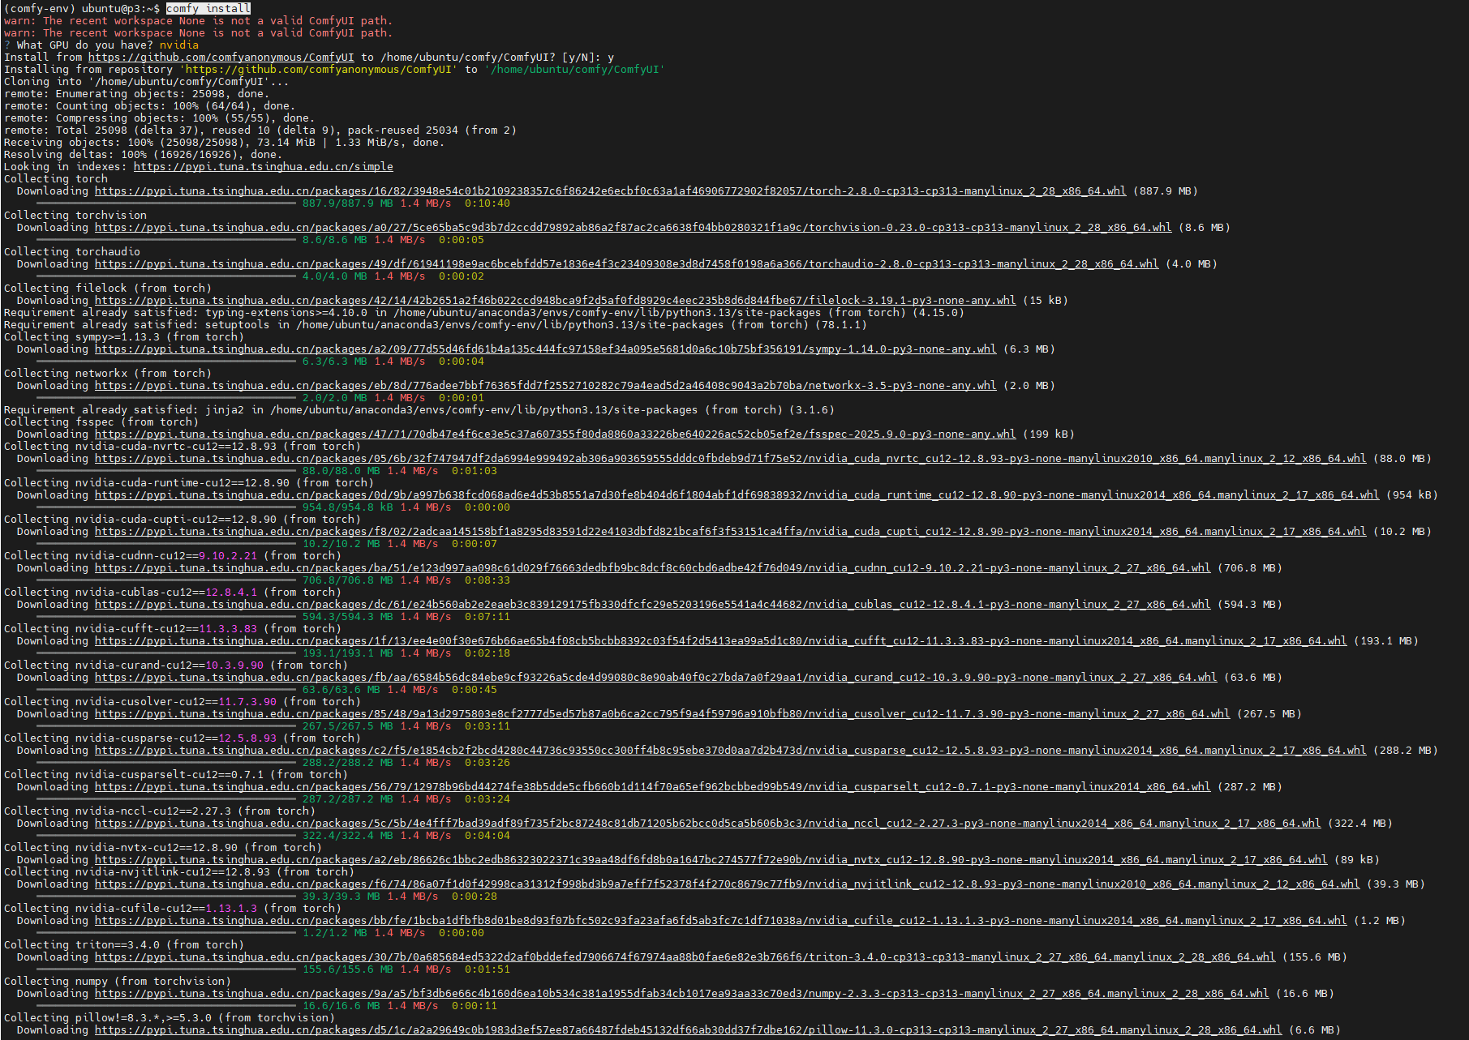Open the nvidia_nvjitlink_cu12 wheel URL
This screenshot has height=1040, width=1469.
click(x=727, y=884)
